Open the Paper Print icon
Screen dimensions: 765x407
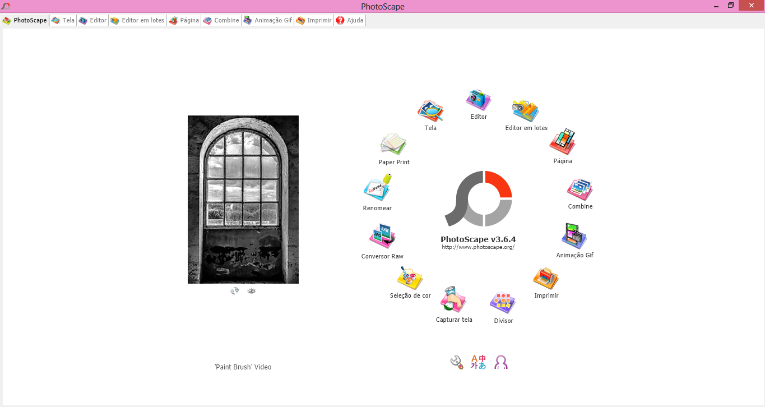pos(393,145)
